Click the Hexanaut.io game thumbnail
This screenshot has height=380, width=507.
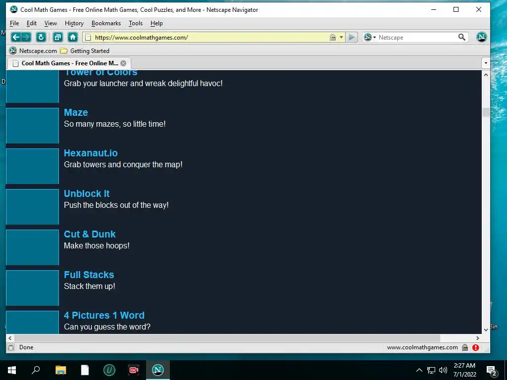click(32, 166)
